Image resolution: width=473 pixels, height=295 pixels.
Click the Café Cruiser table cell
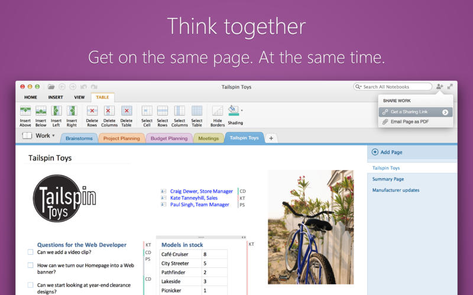point(181,254)
